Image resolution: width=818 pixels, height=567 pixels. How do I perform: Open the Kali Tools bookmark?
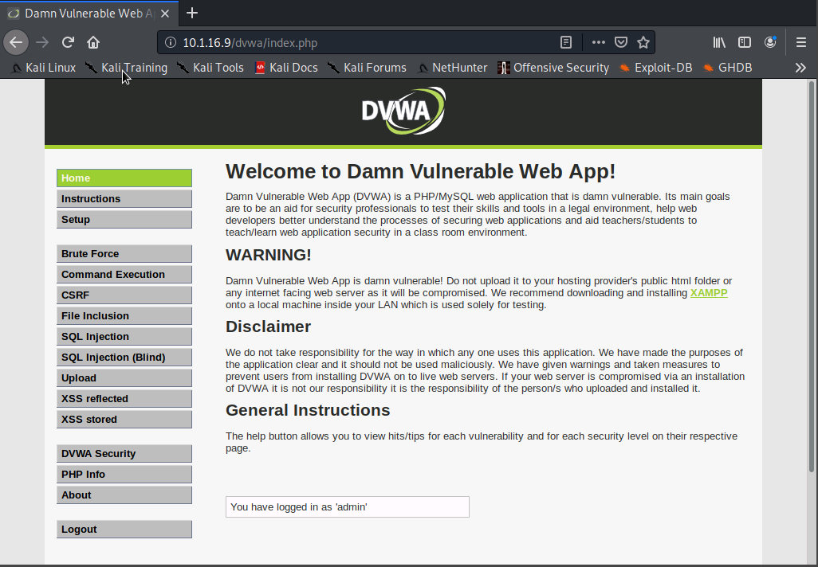pyautogui.click(x=210, y=68)
